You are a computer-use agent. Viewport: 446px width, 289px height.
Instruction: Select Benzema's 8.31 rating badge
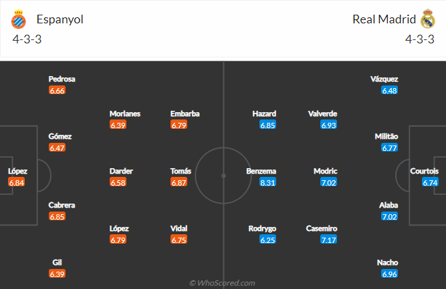(267, 182)
